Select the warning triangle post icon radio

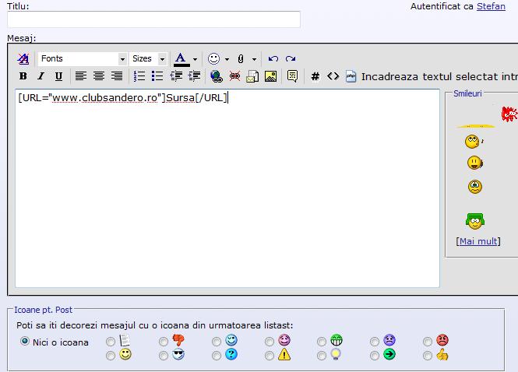coord(270,356)
